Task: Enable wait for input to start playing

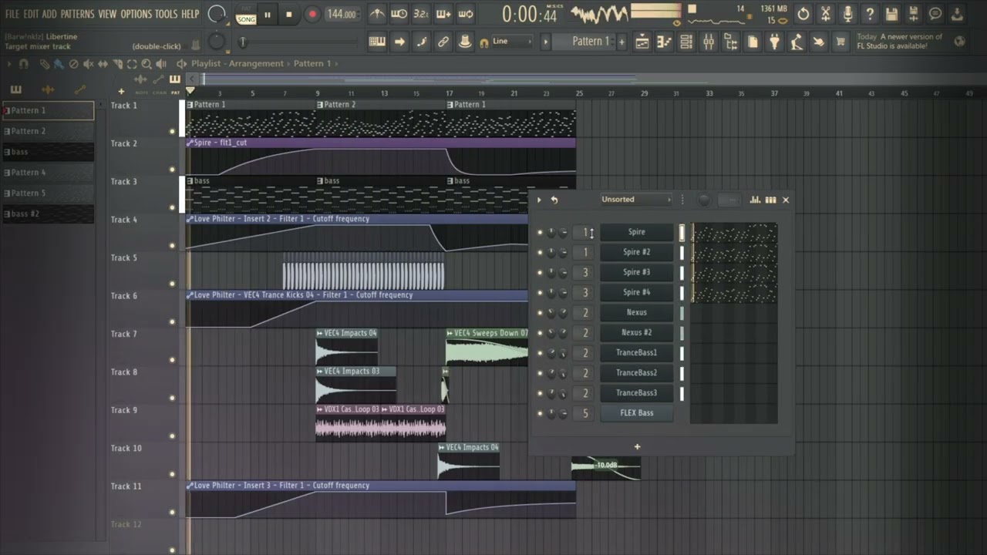Action: coord(399,14)
